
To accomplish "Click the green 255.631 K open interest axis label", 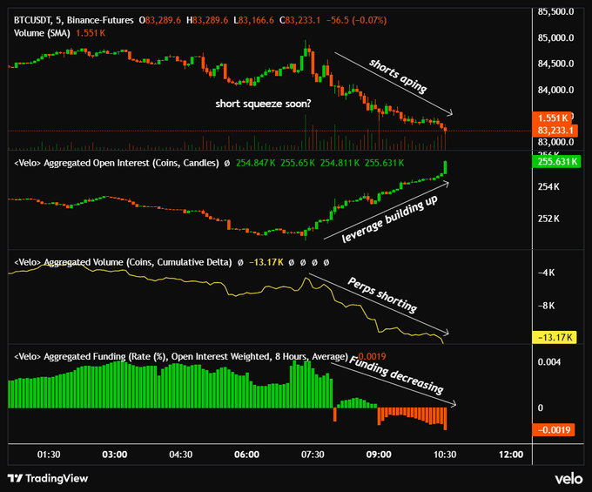I will (556, 162).
